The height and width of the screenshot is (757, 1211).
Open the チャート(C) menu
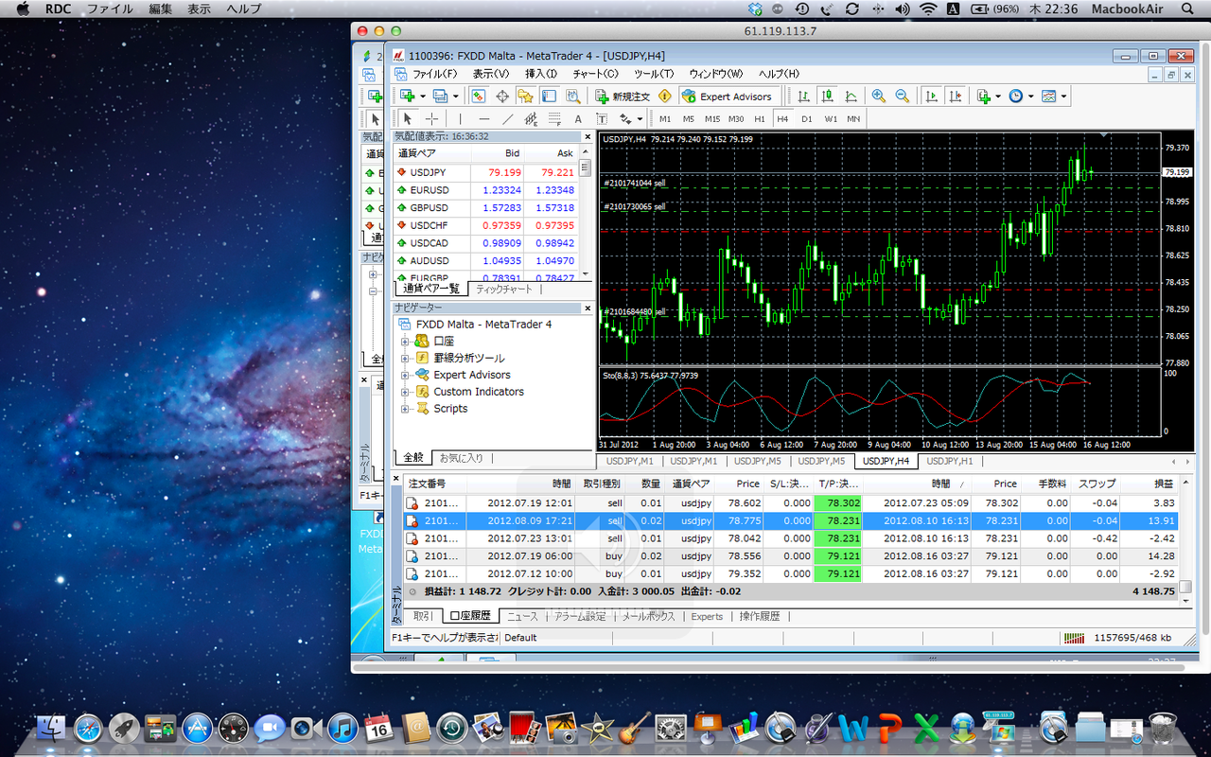tap(595, 74)
